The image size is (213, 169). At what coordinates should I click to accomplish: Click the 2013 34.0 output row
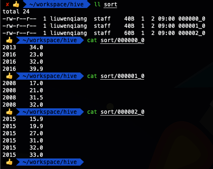pyautogui.click(x=23, y=47)
